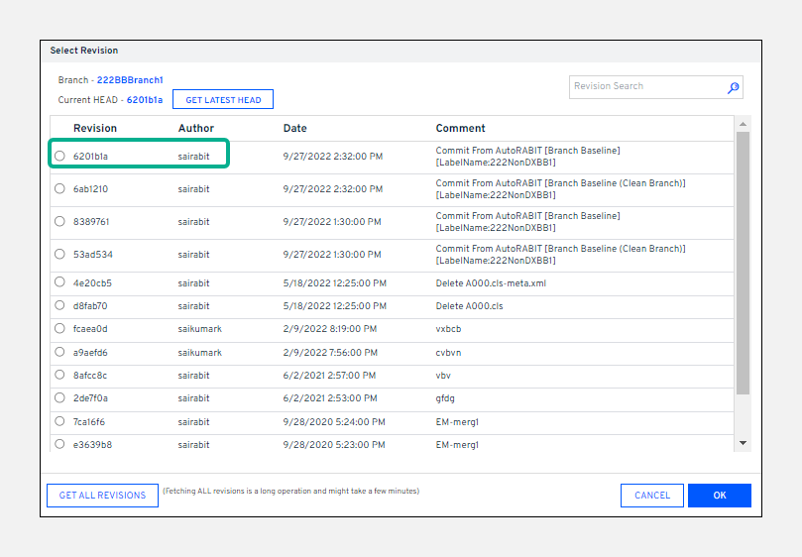This screenshot has height=557, width=802.
Task: Confirm selection with OK button
Action: 719,496
